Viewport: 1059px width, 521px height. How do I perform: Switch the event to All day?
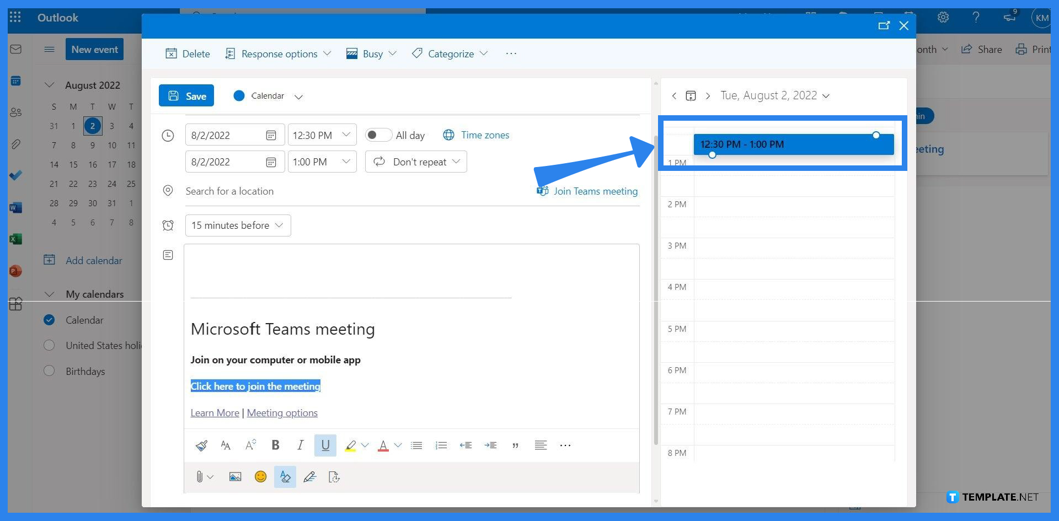pos(378,135)
